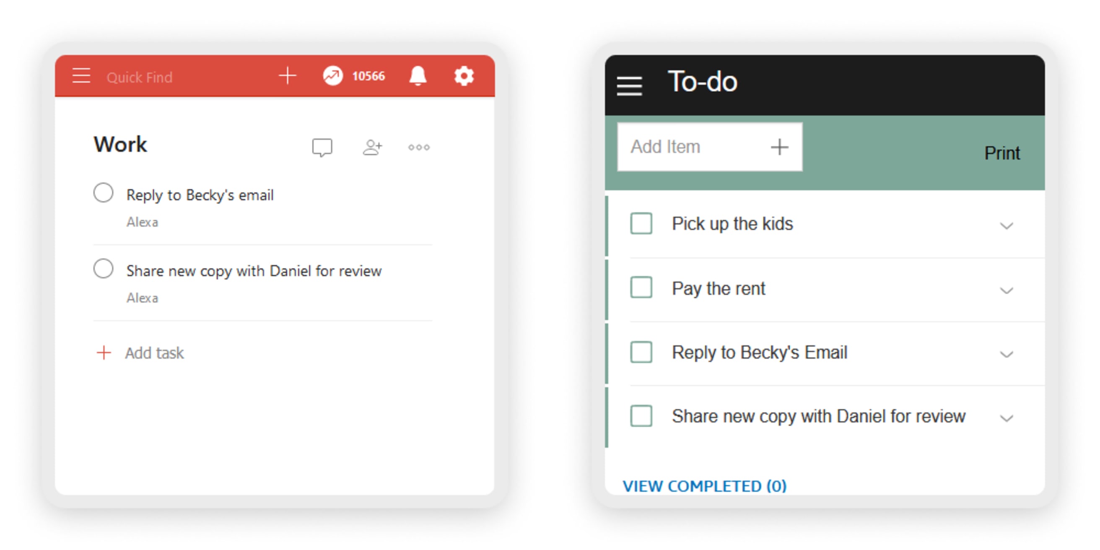
Task: Click the hamburger menu in Todoist
Action: (79, 76)
